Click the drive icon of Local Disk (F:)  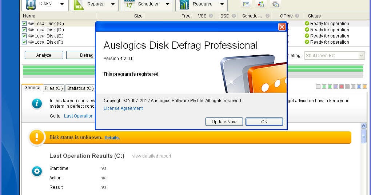[31, 42]
